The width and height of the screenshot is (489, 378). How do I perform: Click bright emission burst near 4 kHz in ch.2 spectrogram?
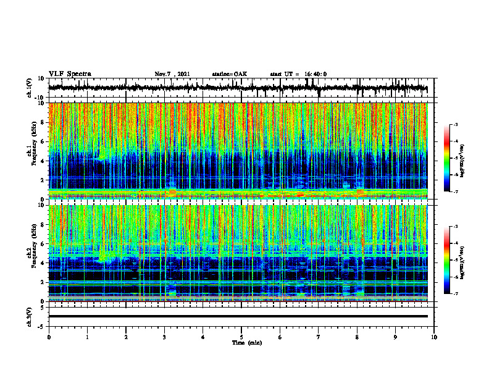(x=103, y=257)
